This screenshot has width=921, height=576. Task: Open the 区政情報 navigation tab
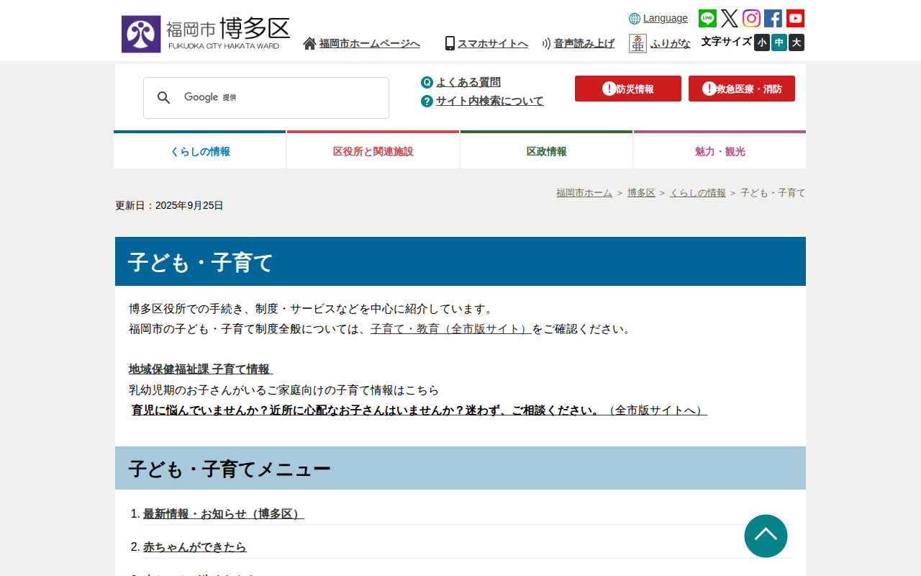point(547,150)
